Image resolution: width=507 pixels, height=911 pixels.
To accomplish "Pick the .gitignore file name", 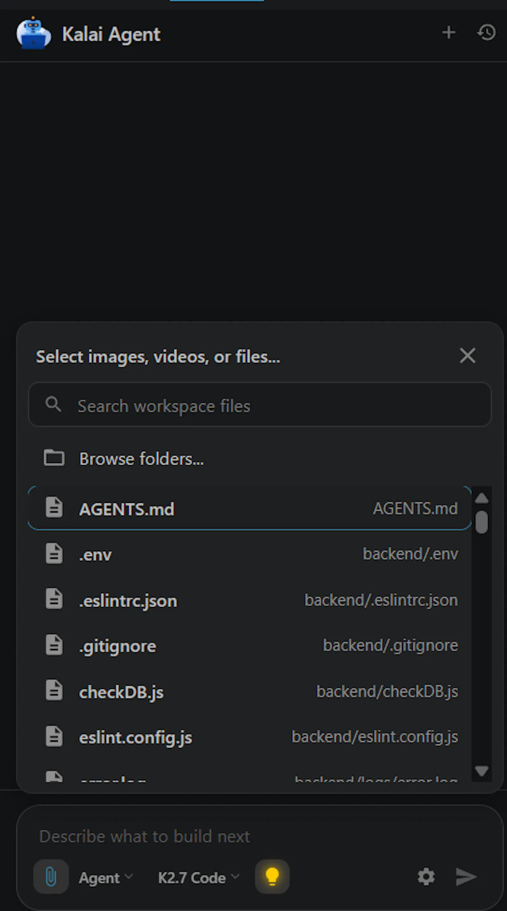I will (x=118, y=647).
